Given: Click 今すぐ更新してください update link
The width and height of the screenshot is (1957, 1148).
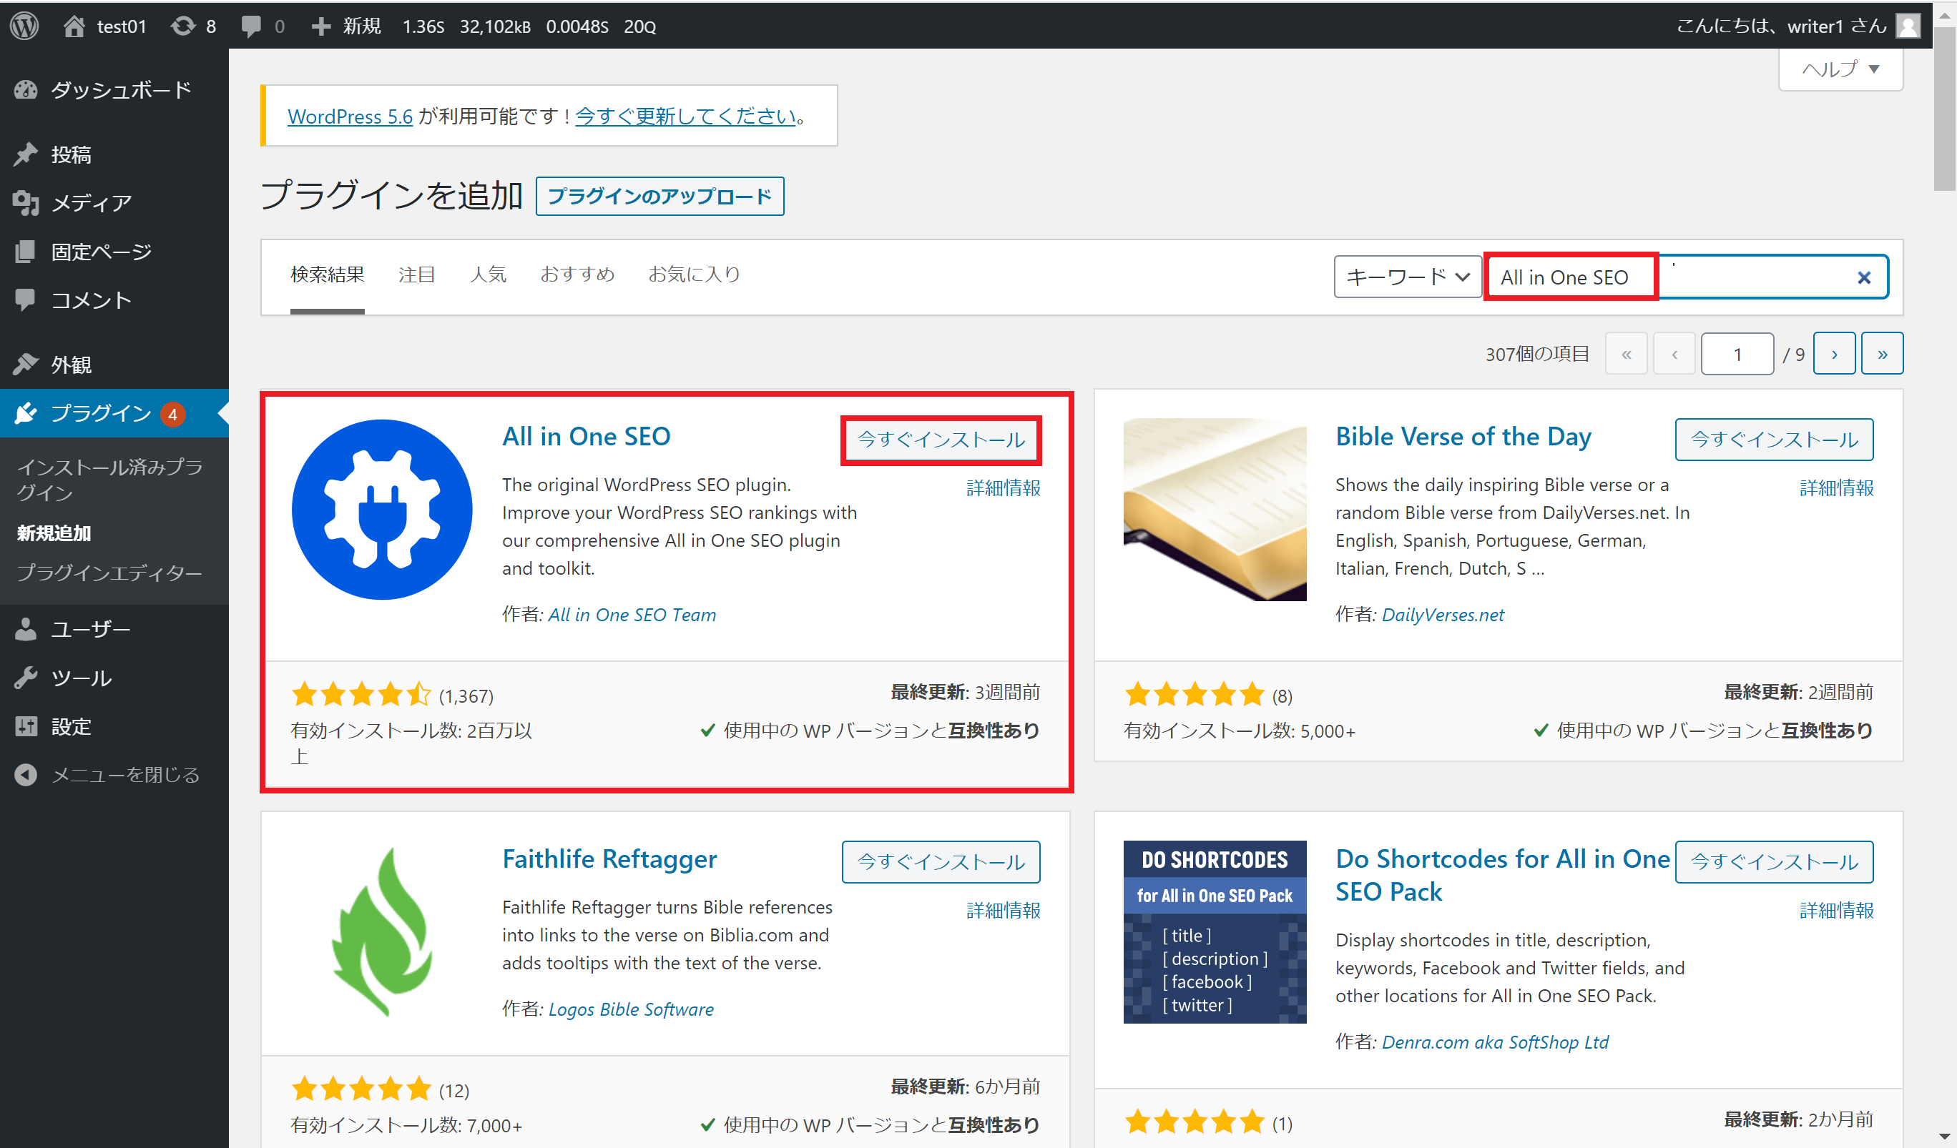Looking at the screenshot, I should point(686,117).
